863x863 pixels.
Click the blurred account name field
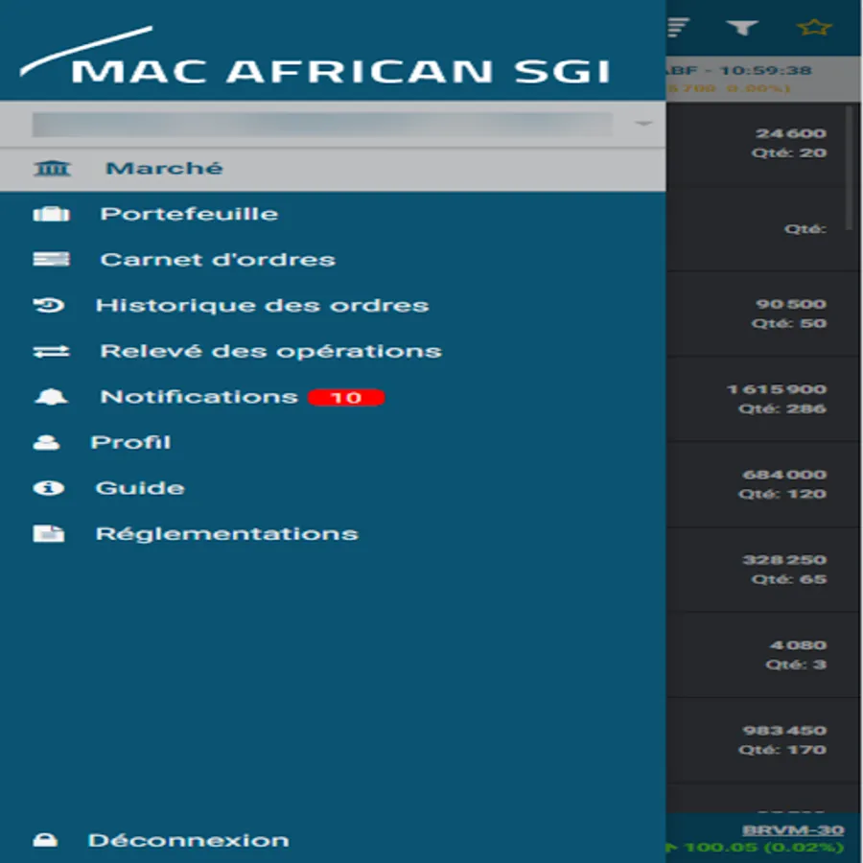[x=322, y=125]
